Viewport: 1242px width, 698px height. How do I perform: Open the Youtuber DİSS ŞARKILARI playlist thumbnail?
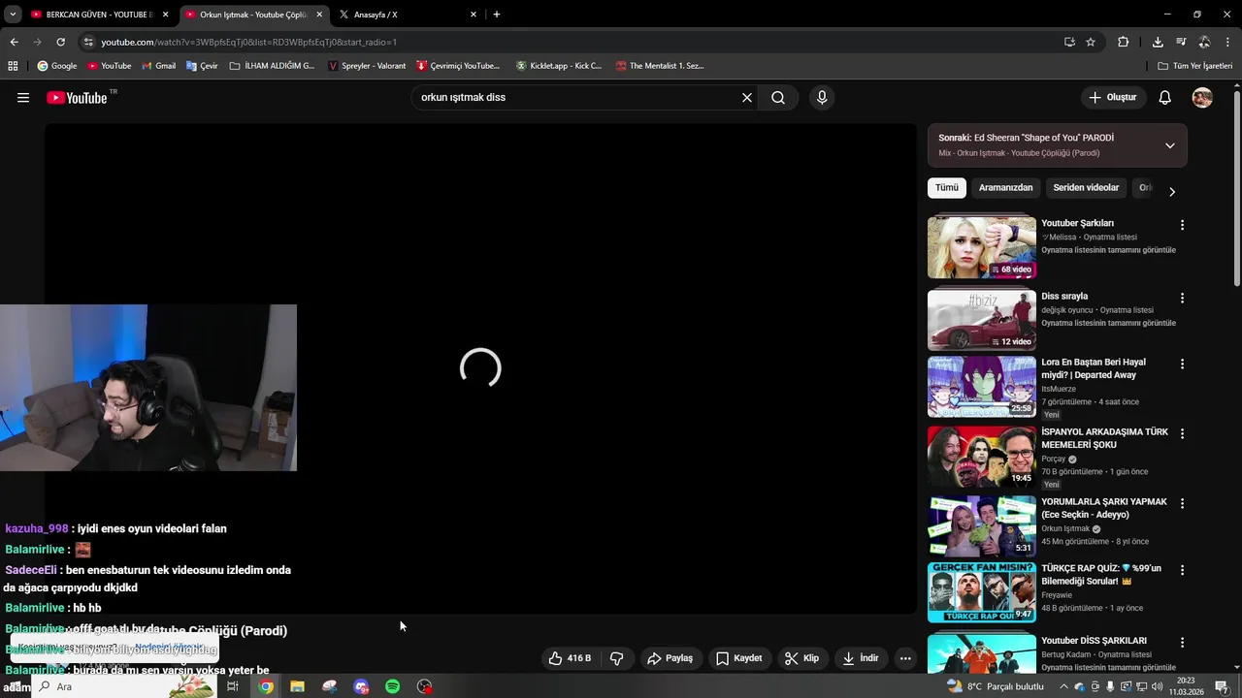981,653
